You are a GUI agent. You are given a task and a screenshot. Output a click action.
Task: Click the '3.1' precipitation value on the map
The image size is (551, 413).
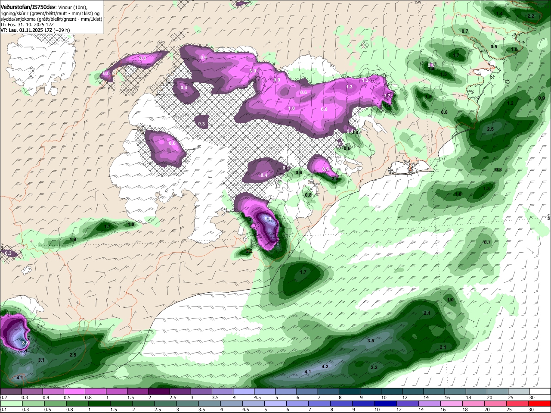[41, 360]
